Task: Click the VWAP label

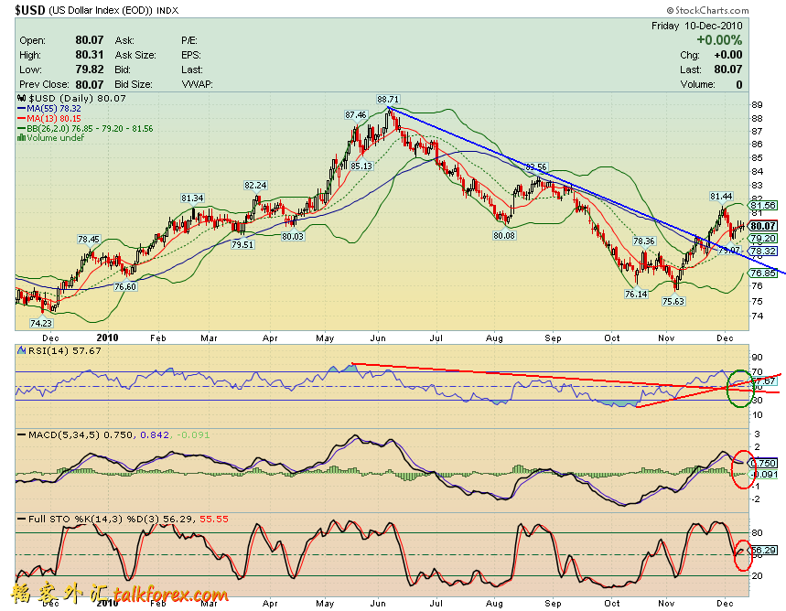Action: (197, 84)
